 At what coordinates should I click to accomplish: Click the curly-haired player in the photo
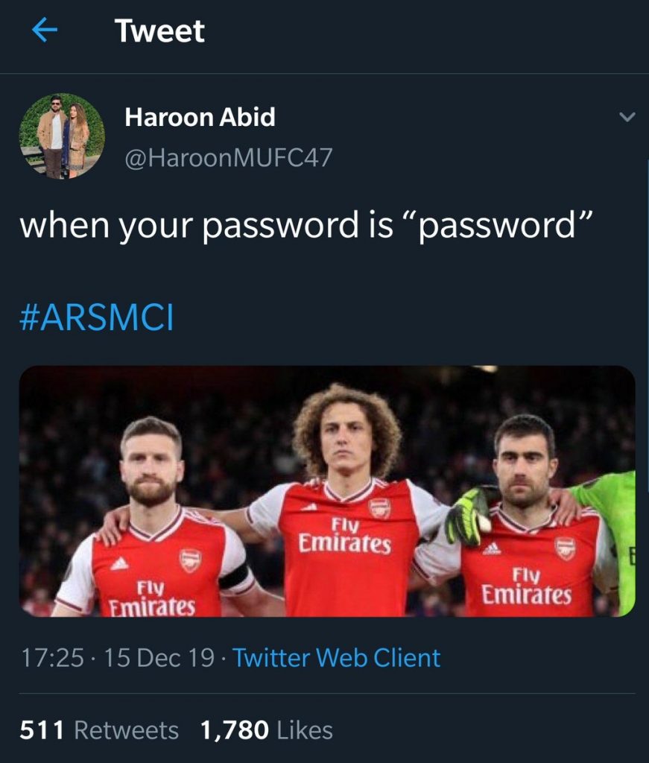coord(347,500)
